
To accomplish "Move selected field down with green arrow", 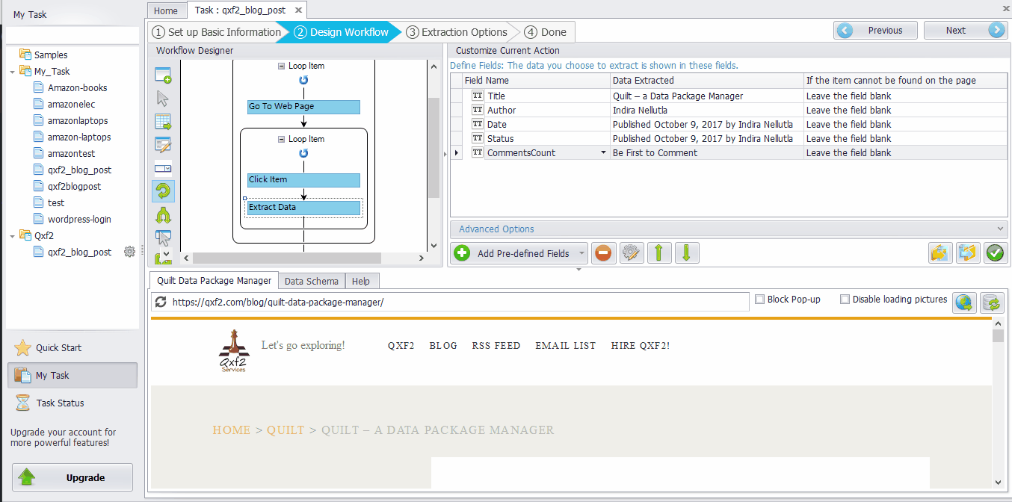I will [x=686, y=253].
